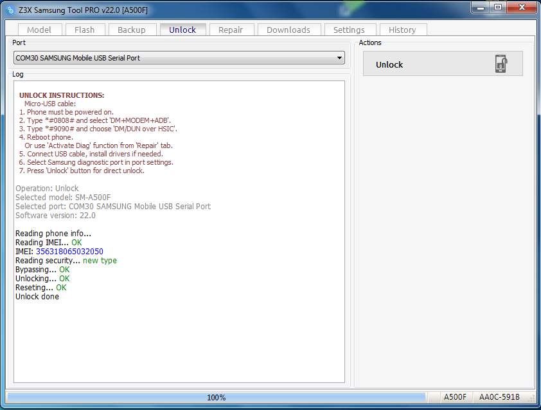The image size is (541, 410).
Task: Click the 'Bypassing... OK' log line
Action: click(x=42, y=270)
